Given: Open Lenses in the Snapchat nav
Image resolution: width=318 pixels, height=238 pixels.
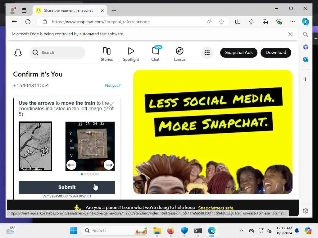Looking at the screenshot, I should click(179, 54).
